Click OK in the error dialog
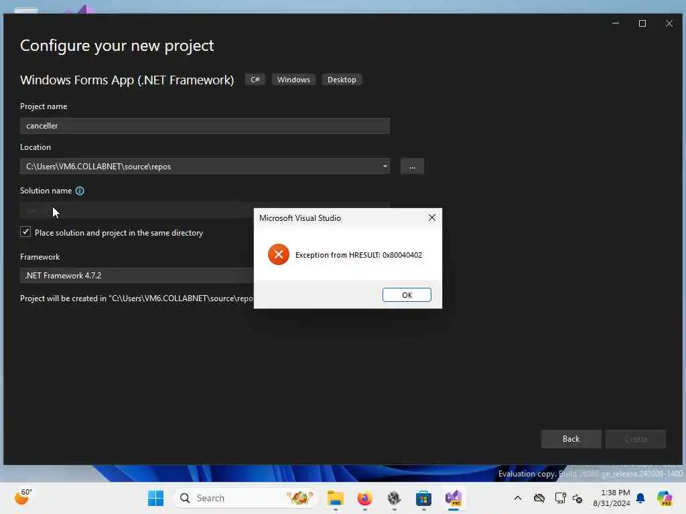This screenshot has height=514, width=686. [407, 295]
